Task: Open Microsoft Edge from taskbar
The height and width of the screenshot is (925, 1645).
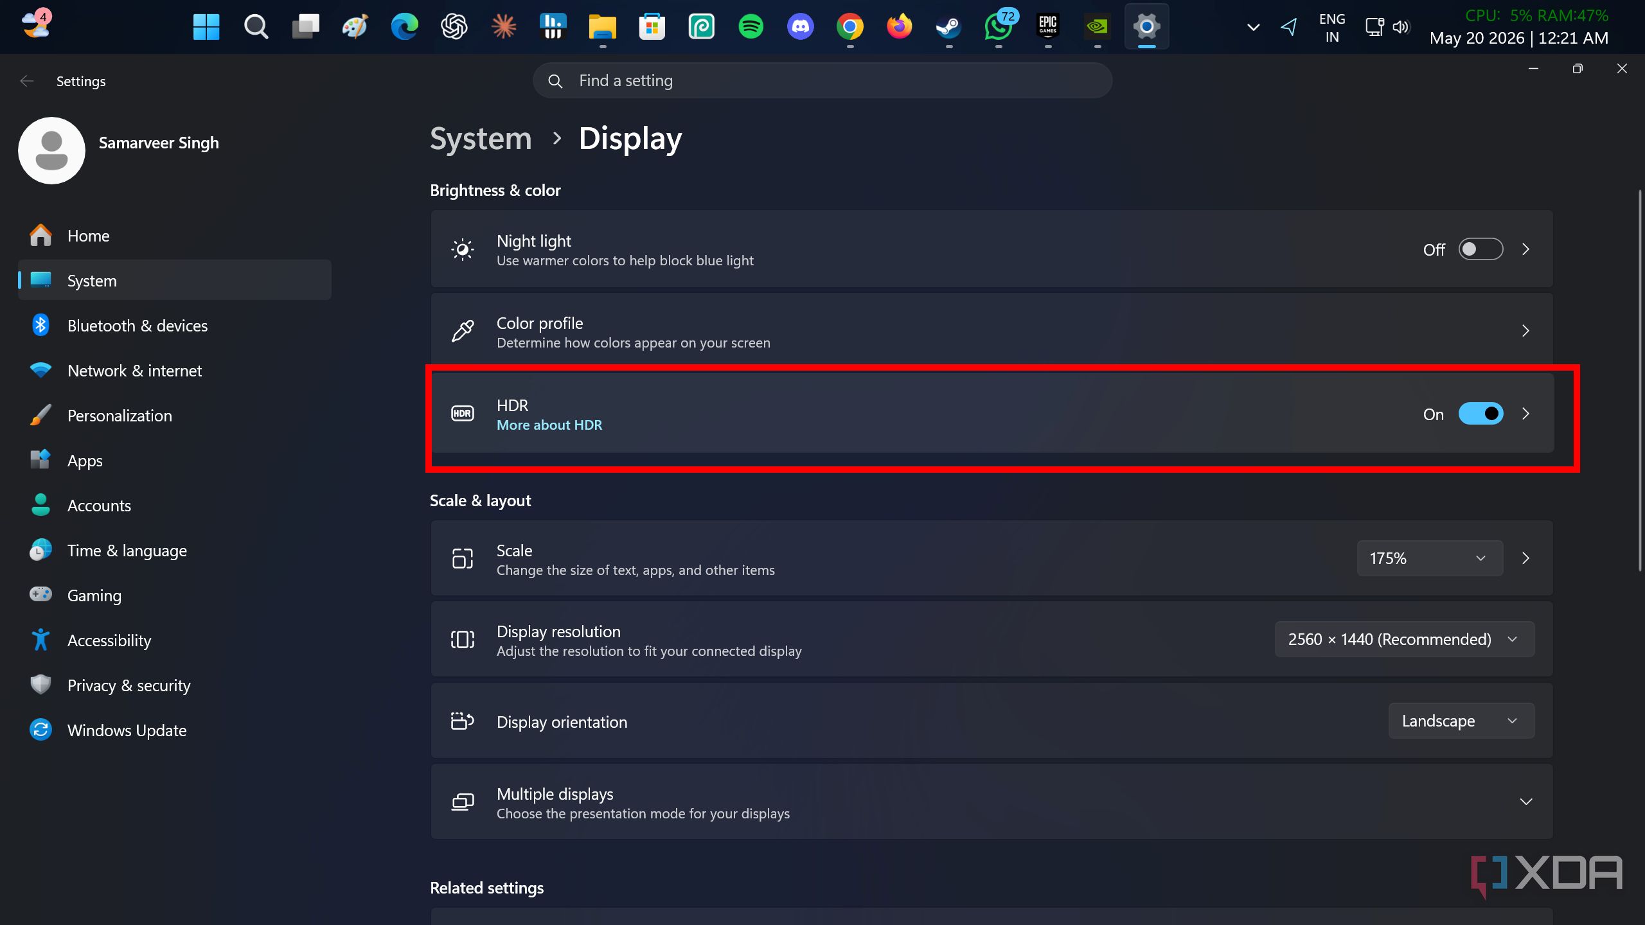Action: point(404,26)
